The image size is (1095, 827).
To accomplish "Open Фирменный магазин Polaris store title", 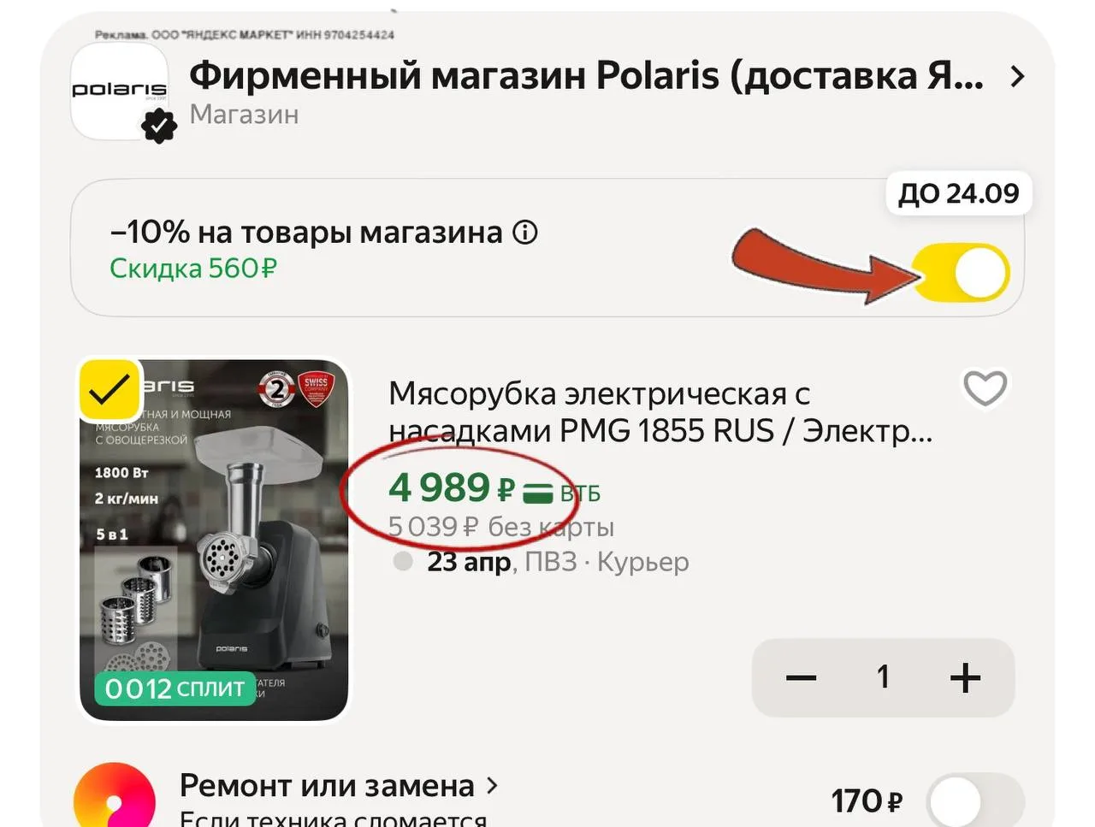I will [x=586, y=76].
